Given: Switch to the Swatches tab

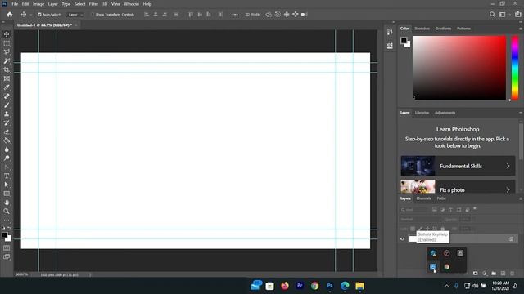Looking at the screenshot, I should (x=422, y=29).
